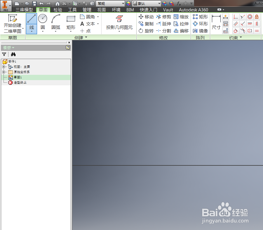Apply the symmetric constraint icon
This screenshot has width=263, height=230.
pyautogui.click(x=250, y=31)
